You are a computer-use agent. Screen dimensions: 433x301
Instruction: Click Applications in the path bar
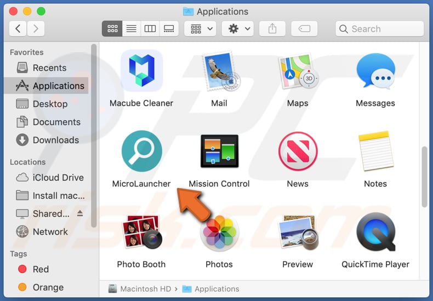211,289
